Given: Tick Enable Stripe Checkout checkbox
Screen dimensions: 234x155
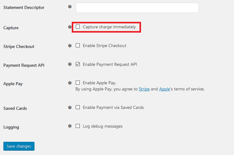Looking at the screenshot, I should [x=78, y=46].
